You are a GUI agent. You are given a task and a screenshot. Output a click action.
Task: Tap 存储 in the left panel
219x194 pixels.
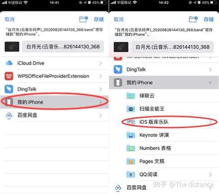(x=99, y=19)
